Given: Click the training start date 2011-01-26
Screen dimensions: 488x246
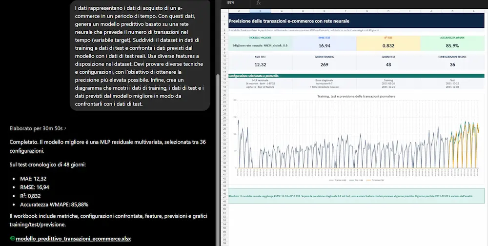Looking at the screenshot, I should (388, 83).
